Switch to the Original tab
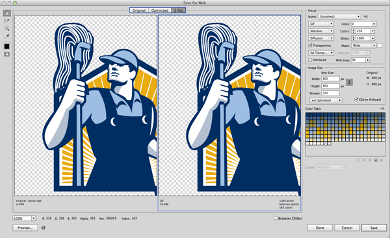The image size is (390, 238). (x=139, y=10)
